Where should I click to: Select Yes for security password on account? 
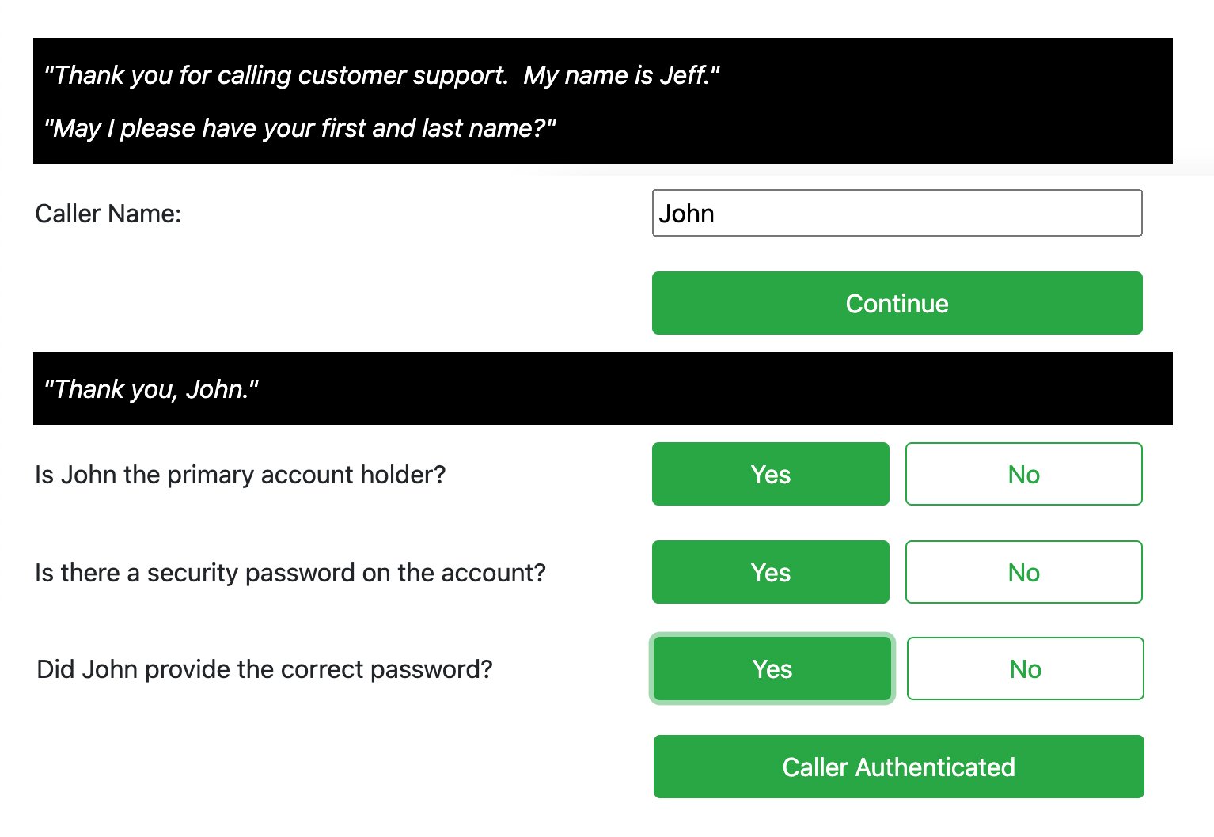click(x=770, y=572)
